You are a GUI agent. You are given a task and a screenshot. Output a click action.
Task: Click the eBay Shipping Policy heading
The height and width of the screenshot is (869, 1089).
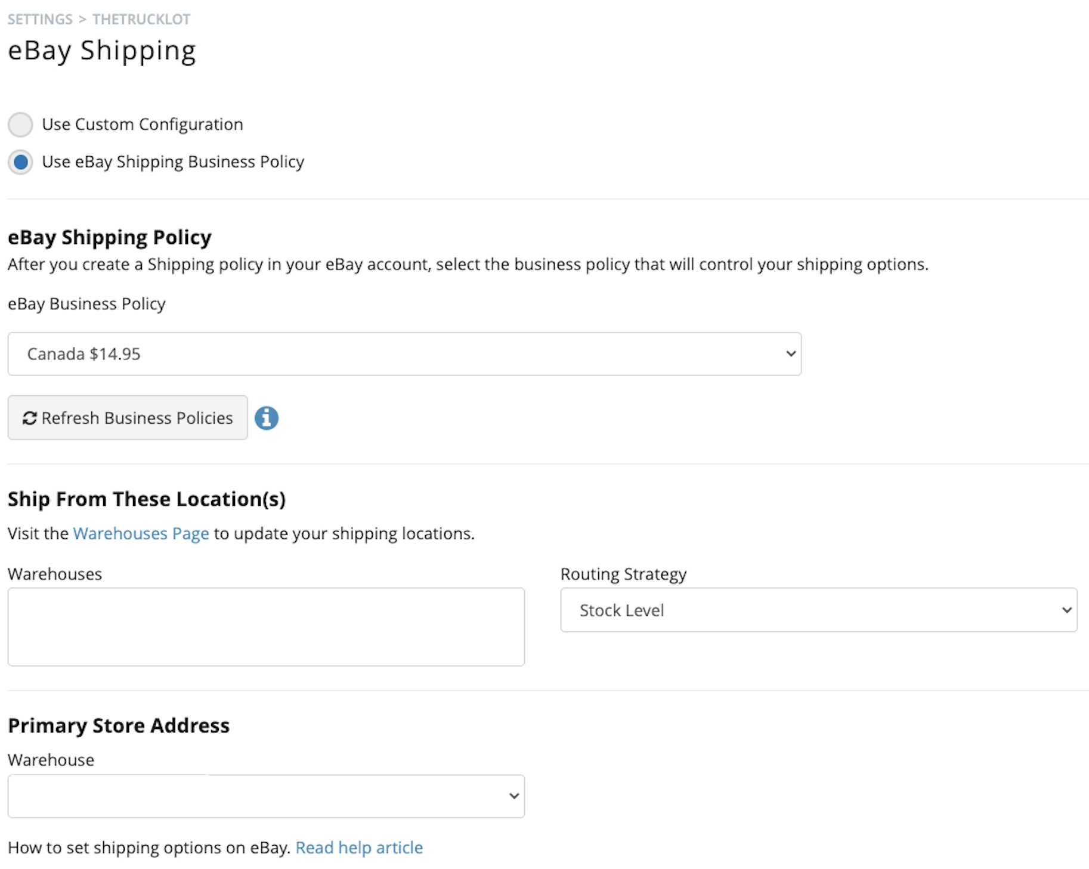pos(110,237)
